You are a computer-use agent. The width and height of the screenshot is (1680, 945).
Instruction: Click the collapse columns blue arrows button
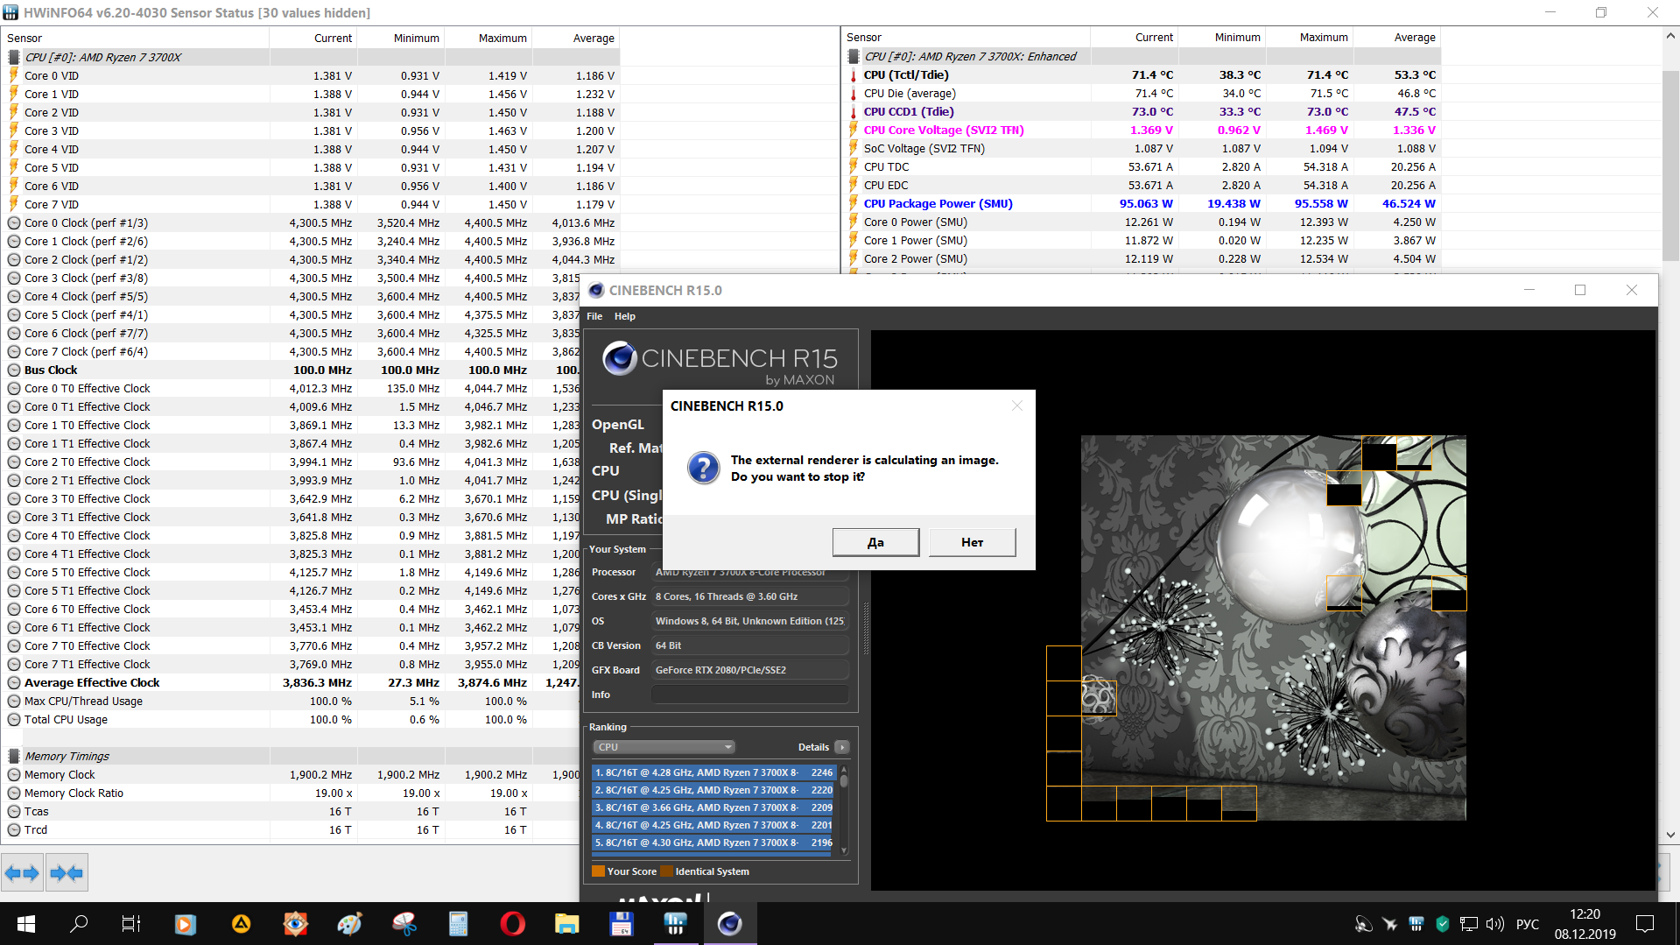[x=67, y=872]
